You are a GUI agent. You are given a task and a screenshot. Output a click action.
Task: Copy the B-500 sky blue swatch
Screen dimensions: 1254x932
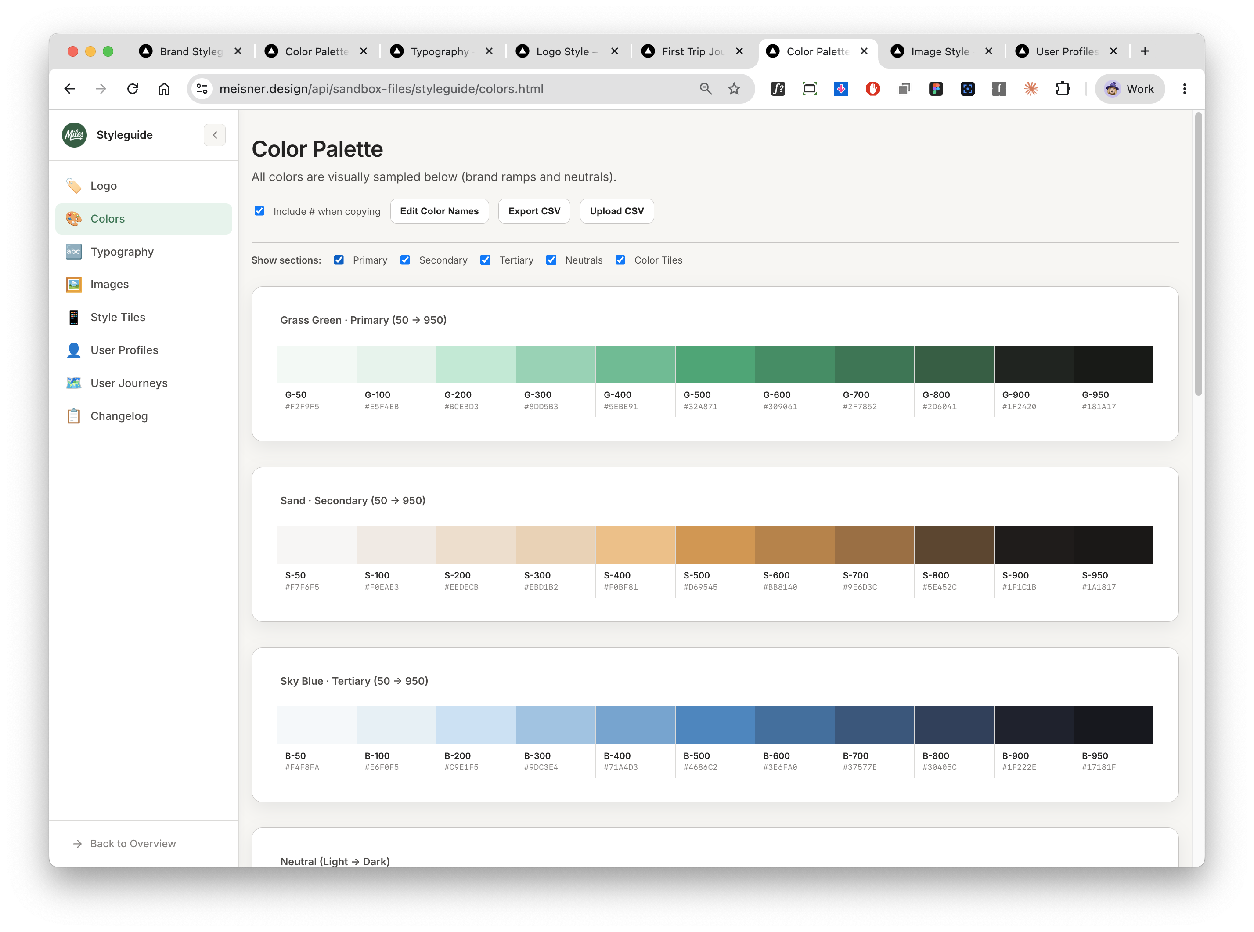click(715, 726)
